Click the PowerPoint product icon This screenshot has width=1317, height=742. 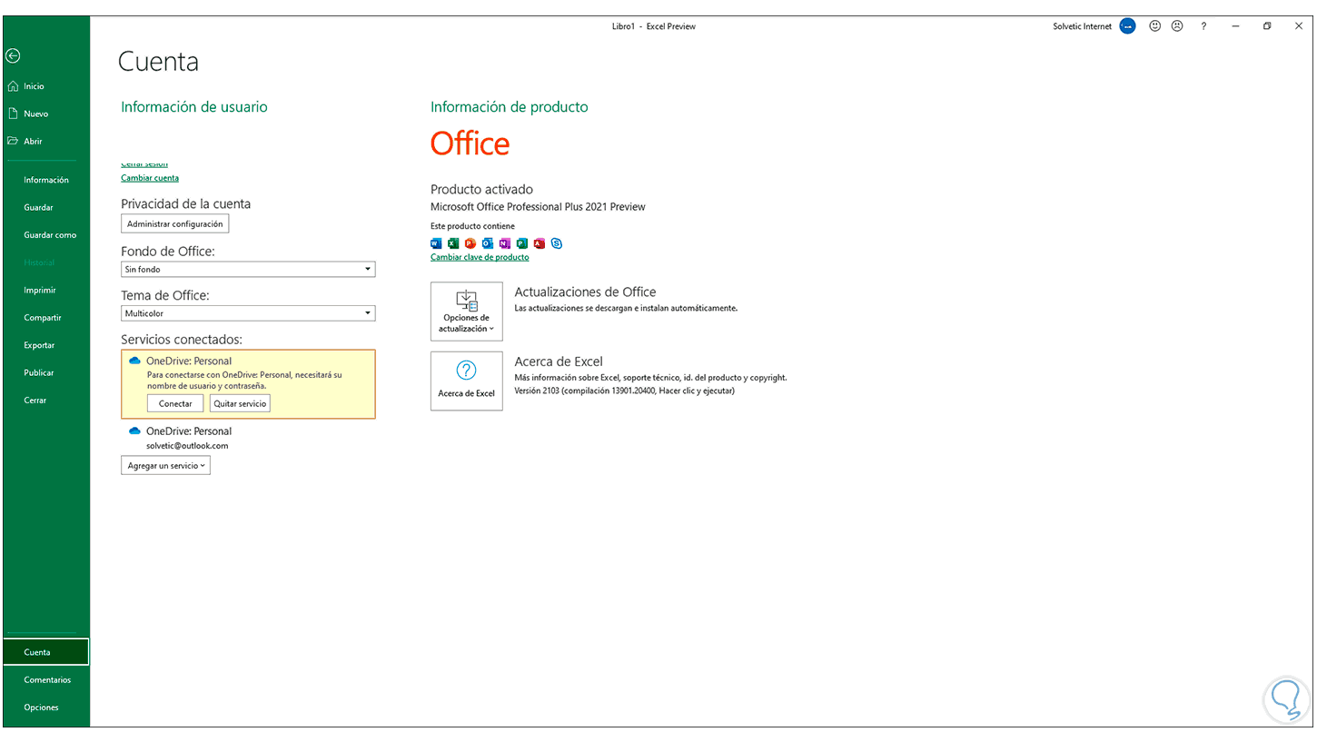pyautogui.click(x=470, y=243)
